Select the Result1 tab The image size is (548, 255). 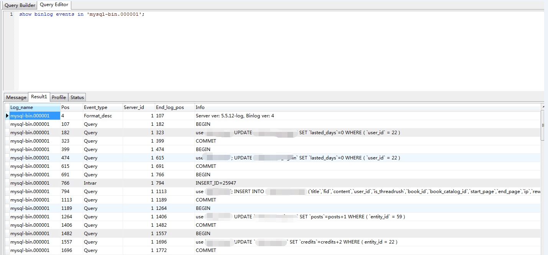coord(39,97)
